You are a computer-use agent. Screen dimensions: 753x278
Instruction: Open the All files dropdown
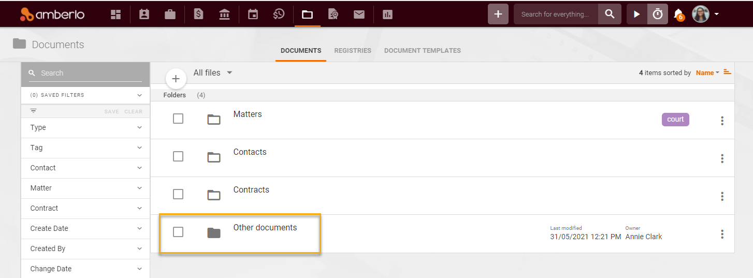213,72
